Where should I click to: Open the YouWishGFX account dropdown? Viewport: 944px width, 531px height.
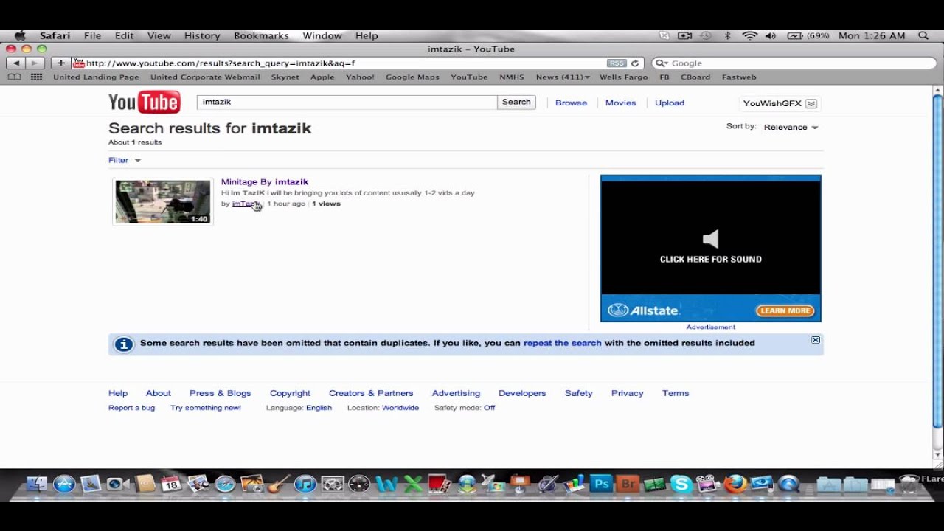[x=780, y=103]
